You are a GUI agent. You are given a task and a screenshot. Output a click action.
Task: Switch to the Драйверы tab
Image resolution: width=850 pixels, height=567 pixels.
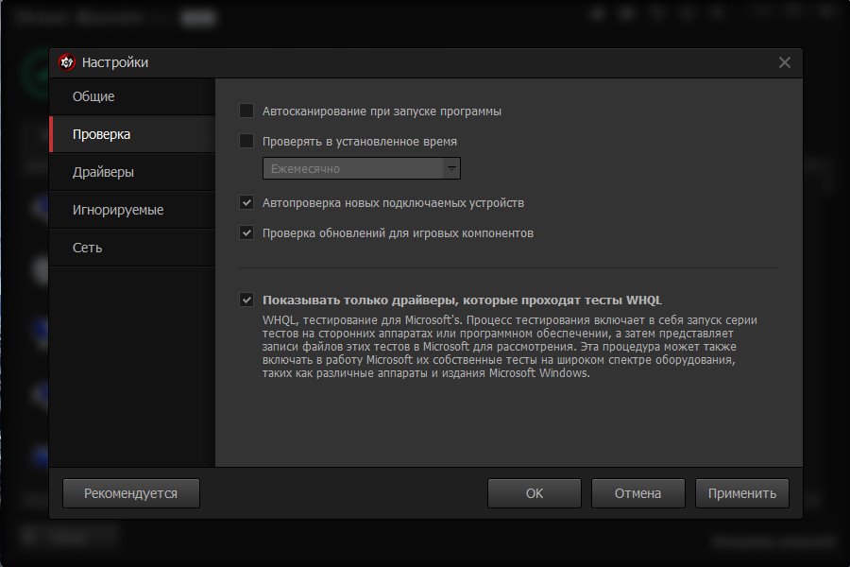pyautogui.click(x=131, y=172)
